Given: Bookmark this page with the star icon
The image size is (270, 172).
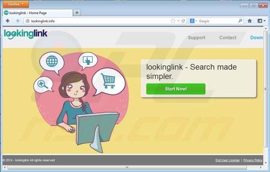Looking at the screenshot, I should click(x=173, y=21).
